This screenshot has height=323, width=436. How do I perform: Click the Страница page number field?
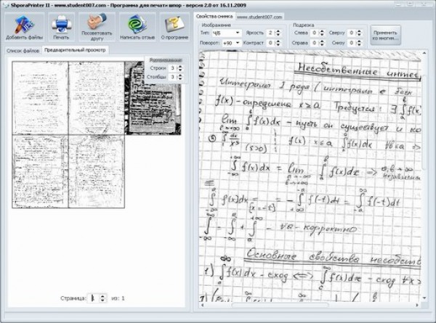[94, 298]
